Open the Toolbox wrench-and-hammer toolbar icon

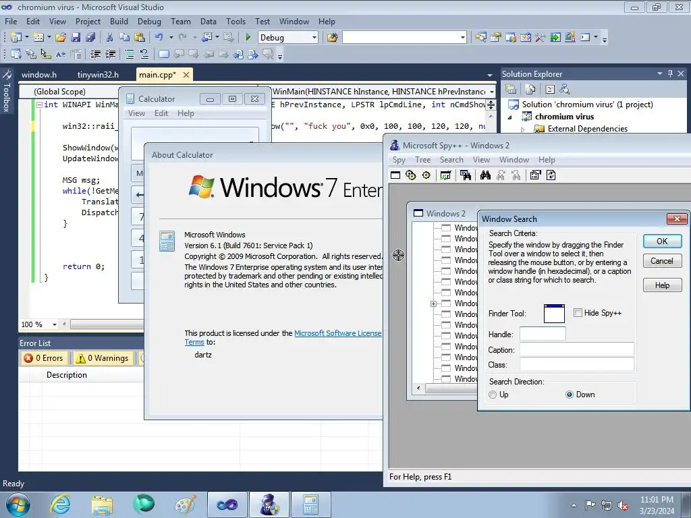pos(541,38)
